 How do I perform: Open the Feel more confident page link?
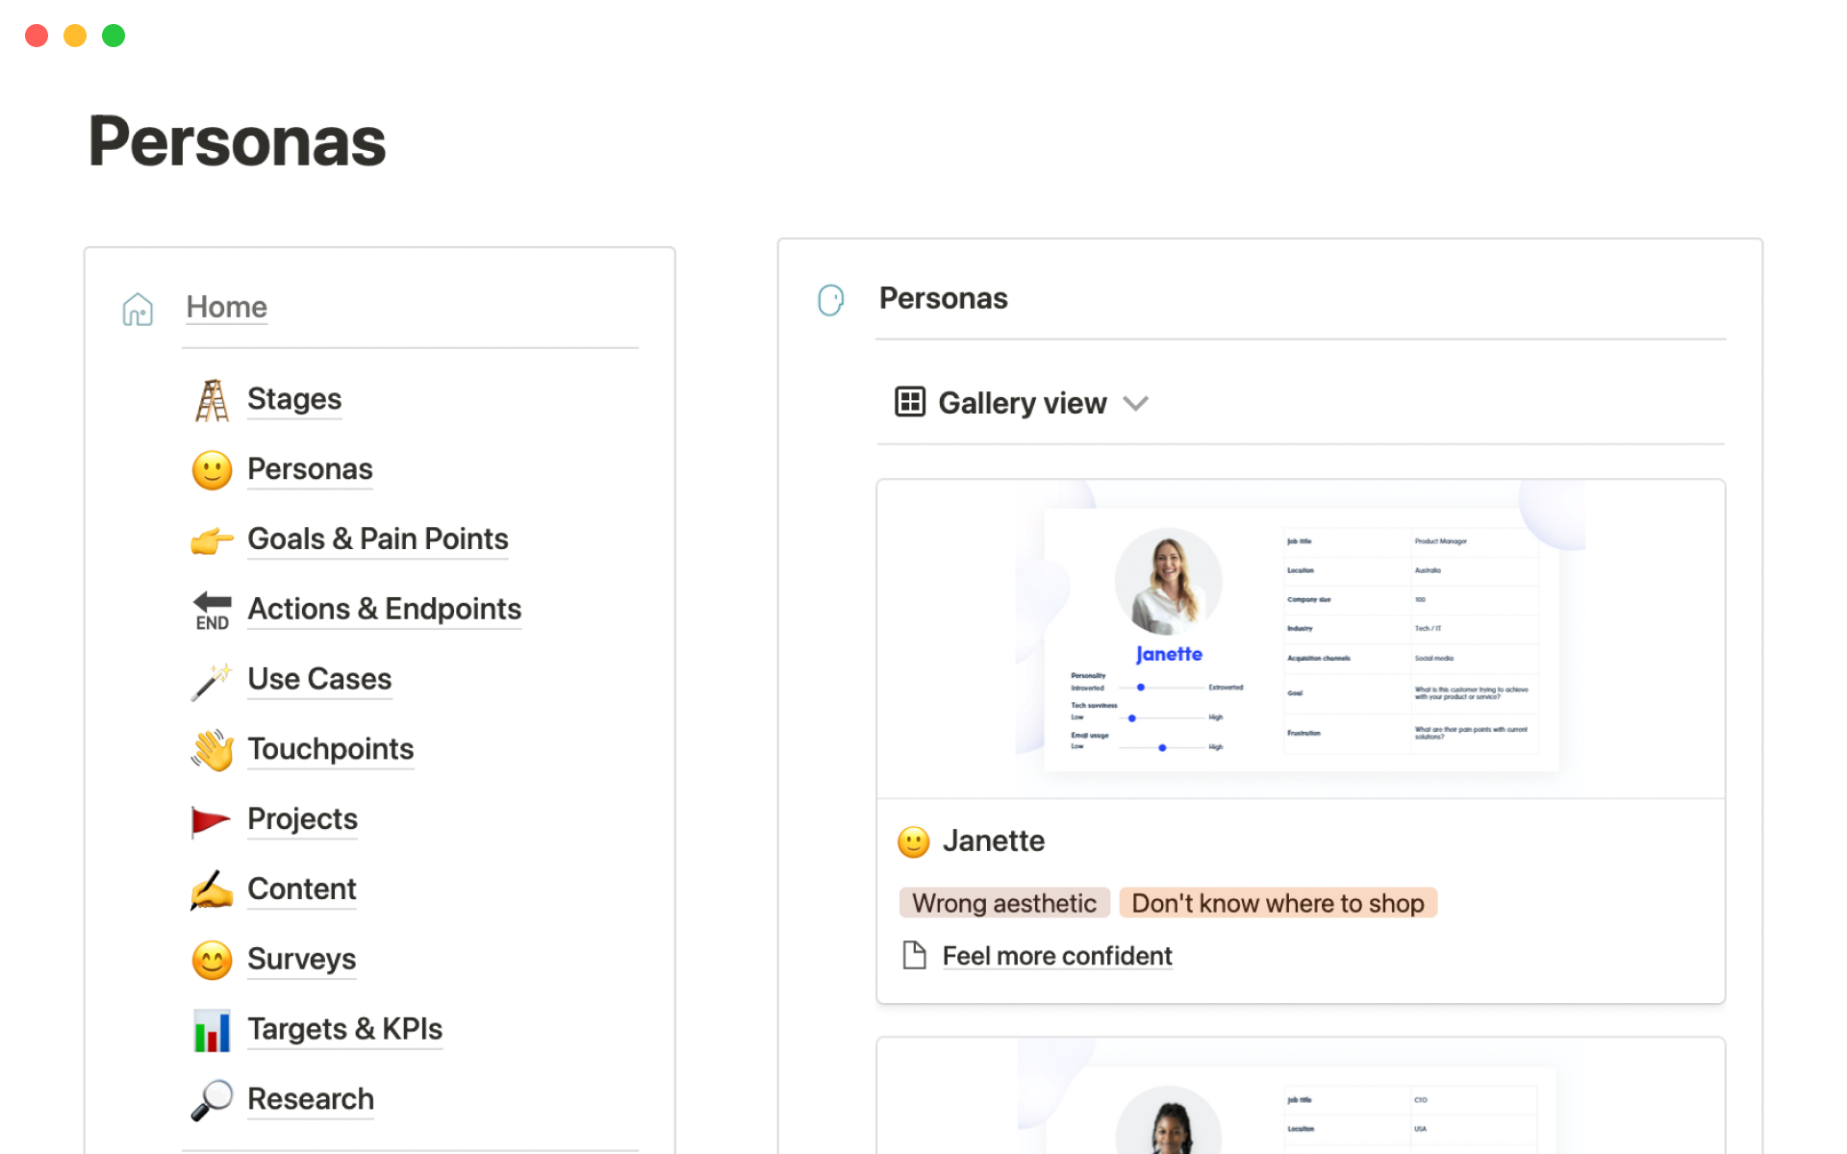point(1056,956)
